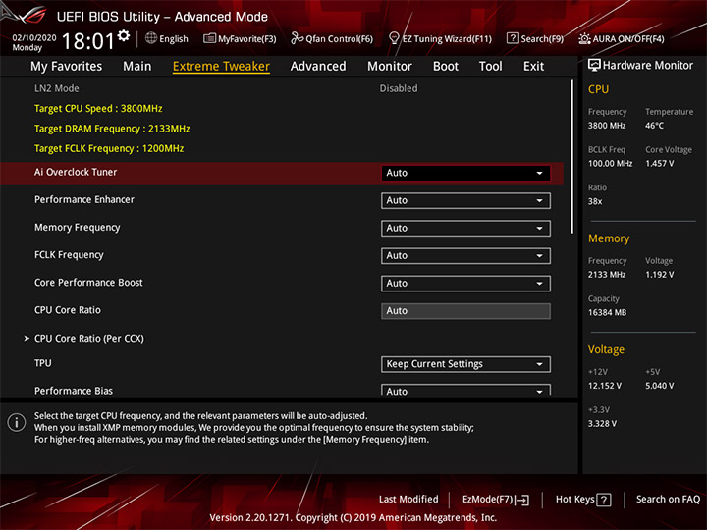Click LN2 Mode Disabled value
The height and width of the screenshot is (530, 707).
pos(399,88)
